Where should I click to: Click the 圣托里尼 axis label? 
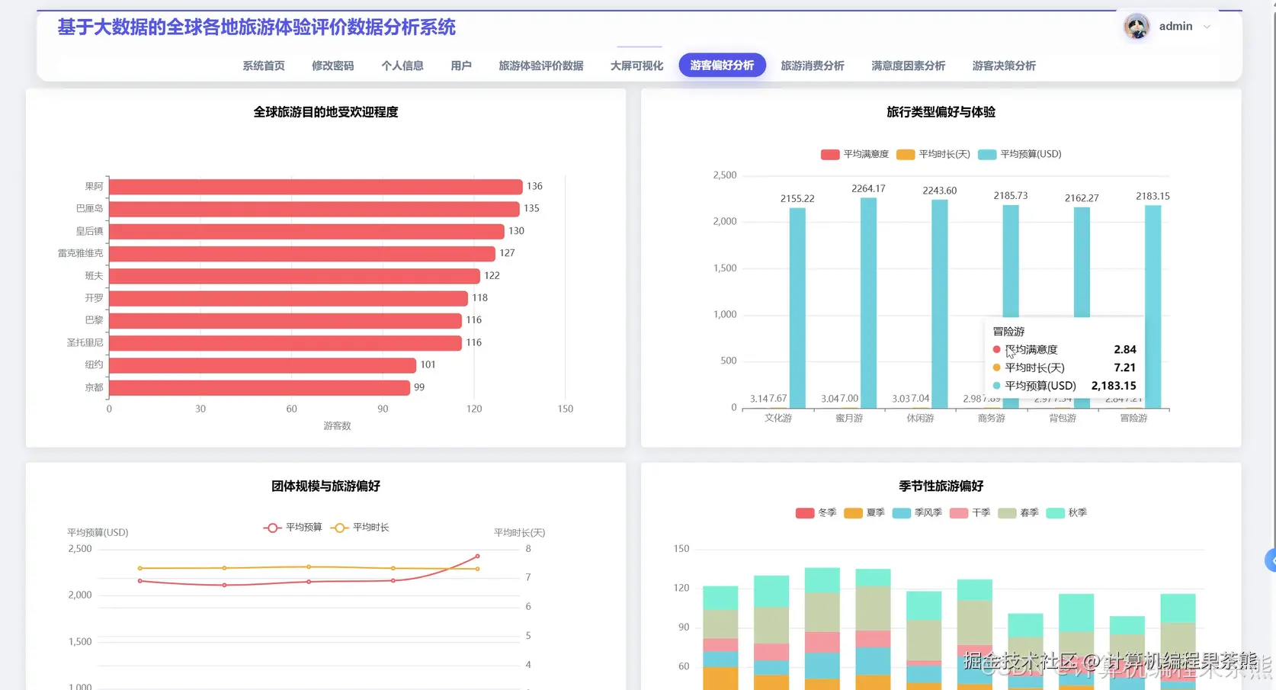(x=85, y=343)
